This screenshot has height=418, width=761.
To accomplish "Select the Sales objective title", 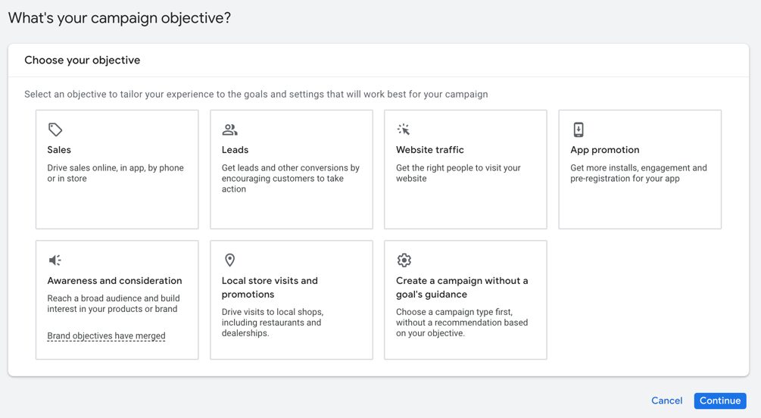I will tap(59, 150).
